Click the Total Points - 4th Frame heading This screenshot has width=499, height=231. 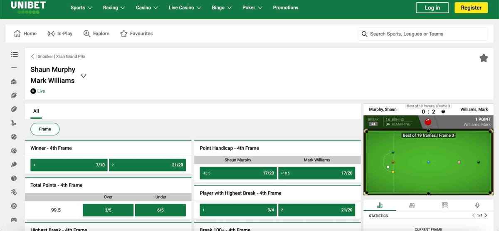coord(56,185)
